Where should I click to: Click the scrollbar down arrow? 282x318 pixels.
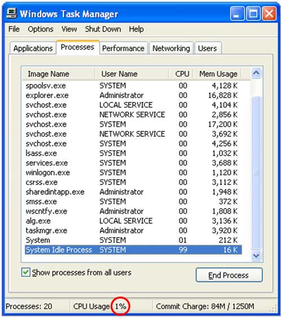[256, 255]
